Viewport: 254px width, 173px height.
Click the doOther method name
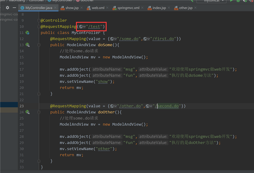pyautogui.click(x=106, y=112)
